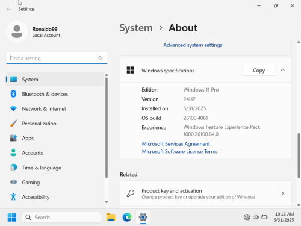
Task: Click the volume speaker tray icon
Action: [x=256, y=217]
